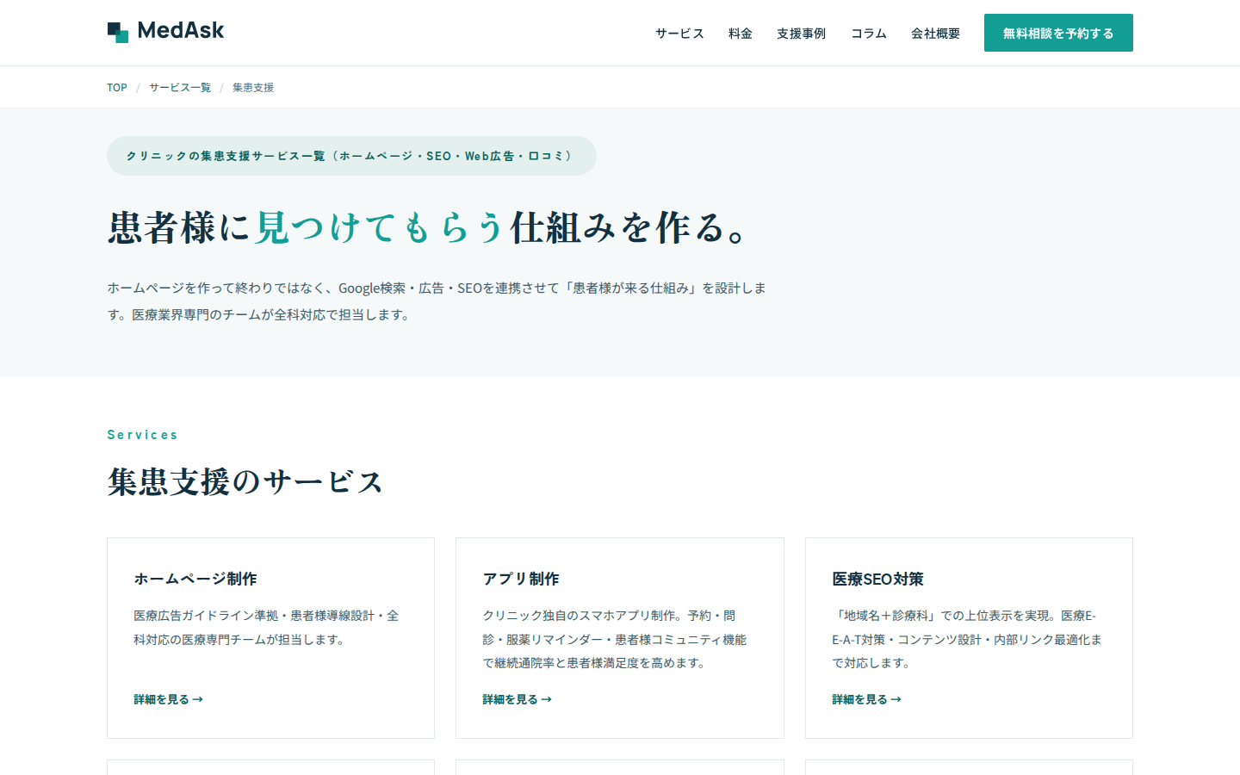
Task: Open the サービス menu item
Action: click(x=679, y=34)
